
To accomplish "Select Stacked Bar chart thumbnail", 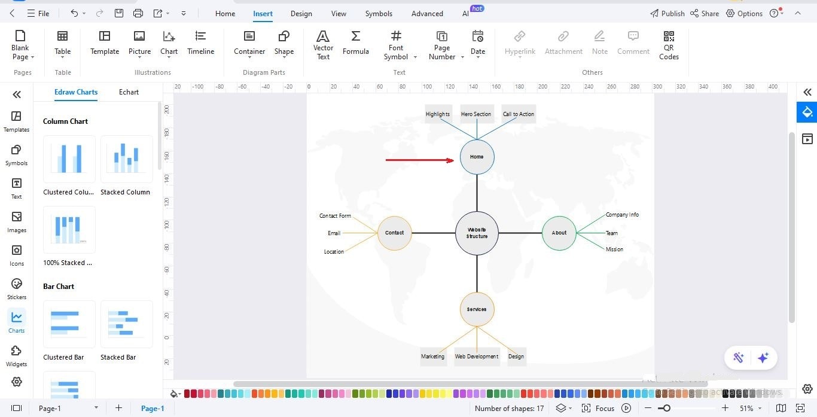I will [127, 324].
